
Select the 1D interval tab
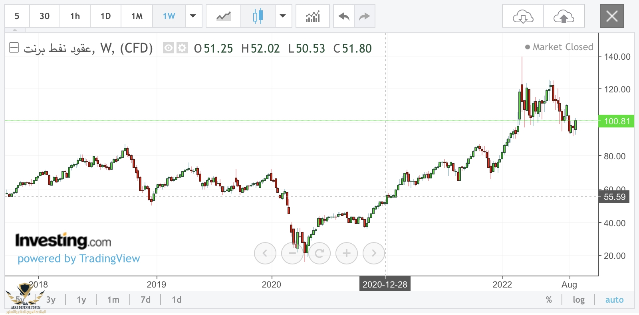click(x=105, y=16)
